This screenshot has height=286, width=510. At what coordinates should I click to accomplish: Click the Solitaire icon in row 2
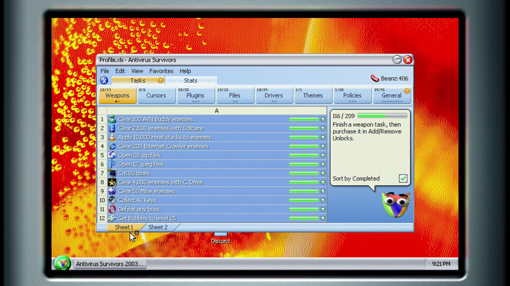pyautogui.click(x=112, y=128)
